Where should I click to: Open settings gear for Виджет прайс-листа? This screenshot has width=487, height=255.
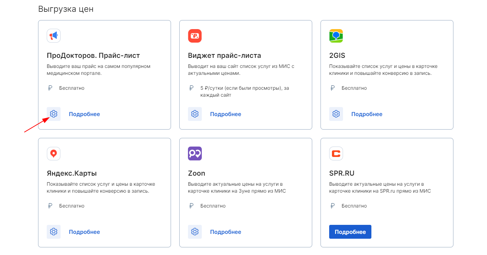pyautogui.click(x=195, y=114)
